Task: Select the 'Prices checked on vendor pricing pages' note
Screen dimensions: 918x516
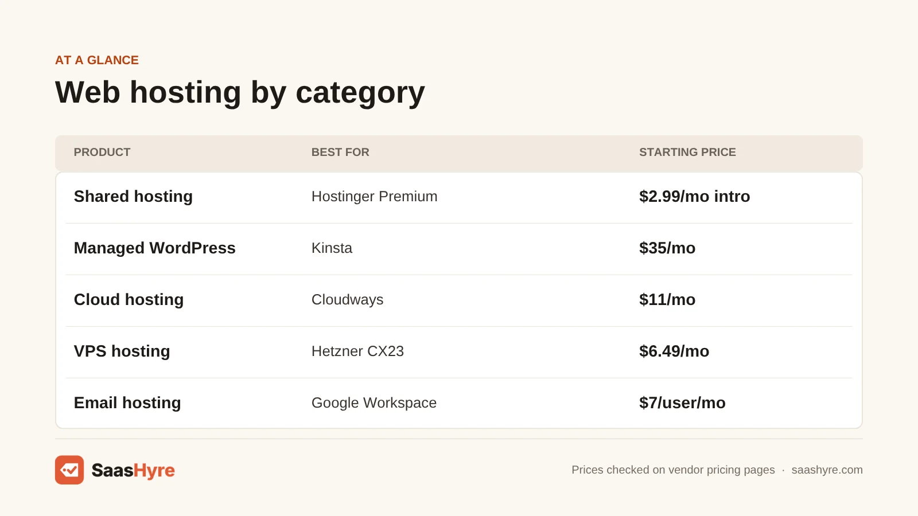Action: click(673, 470)
